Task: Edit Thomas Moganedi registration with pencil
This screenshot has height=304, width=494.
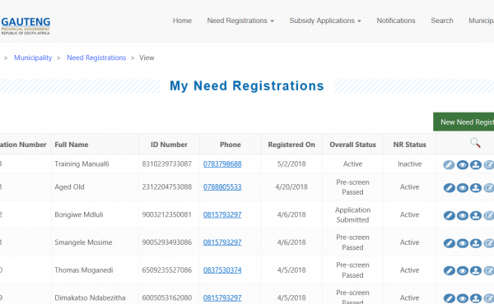Action: point(449,270)
